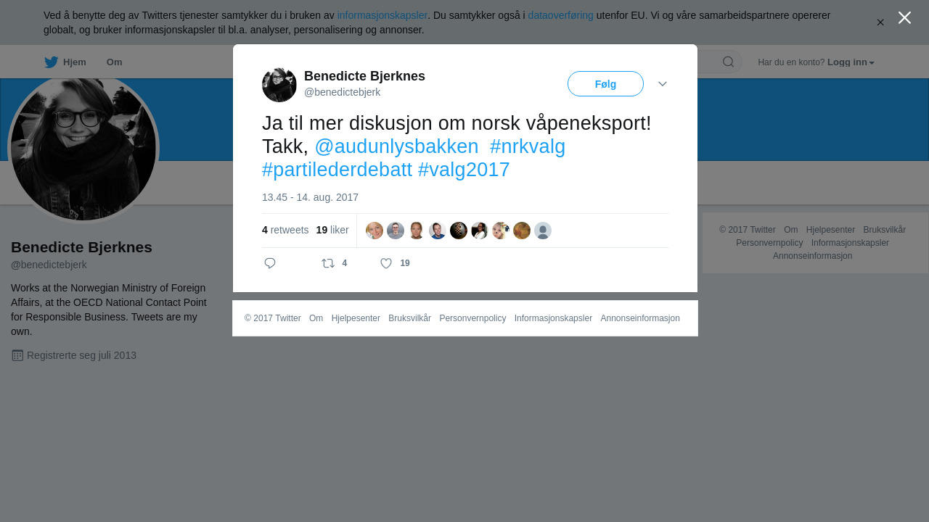Dismiss cookie notice with small X
The height and width of the screenshot is (522, 929).
click(x=880, y=22)
